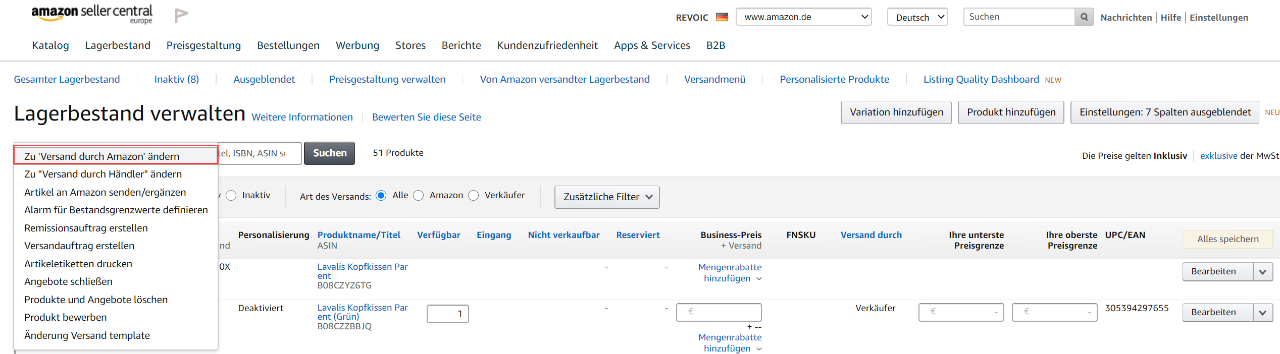
Task: Open the Werbung menu
Action: pos(357,45)
